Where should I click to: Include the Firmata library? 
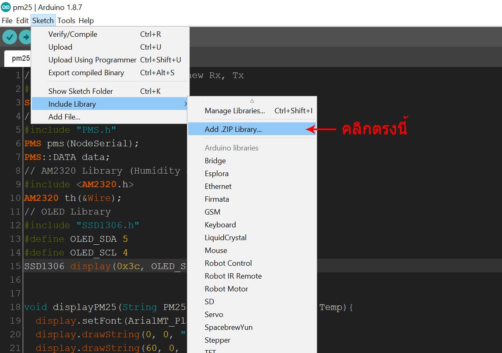[x=252, y=199]
